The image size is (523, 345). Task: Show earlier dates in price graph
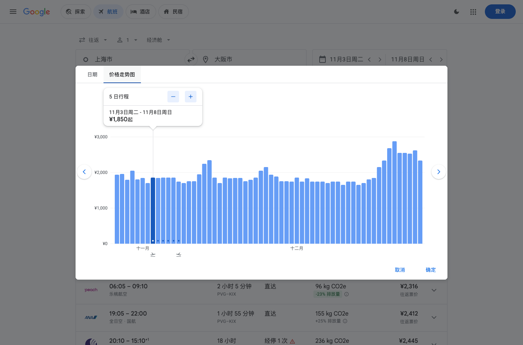(84, 172)
